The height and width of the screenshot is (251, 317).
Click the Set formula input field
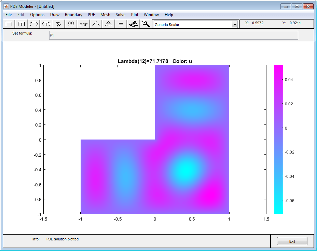(174, 35)
